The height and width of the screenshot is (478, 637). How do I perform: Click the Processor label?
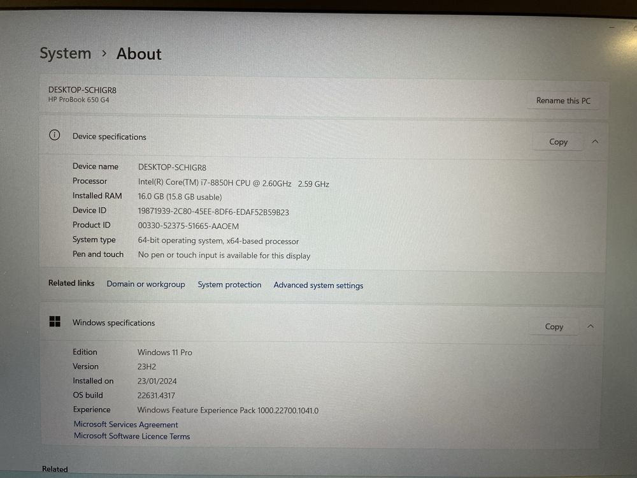(90, 181)
